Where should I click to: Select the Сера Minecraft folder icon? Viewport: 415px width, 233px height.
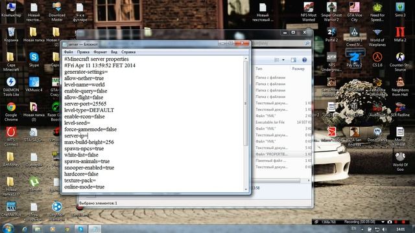11,62
